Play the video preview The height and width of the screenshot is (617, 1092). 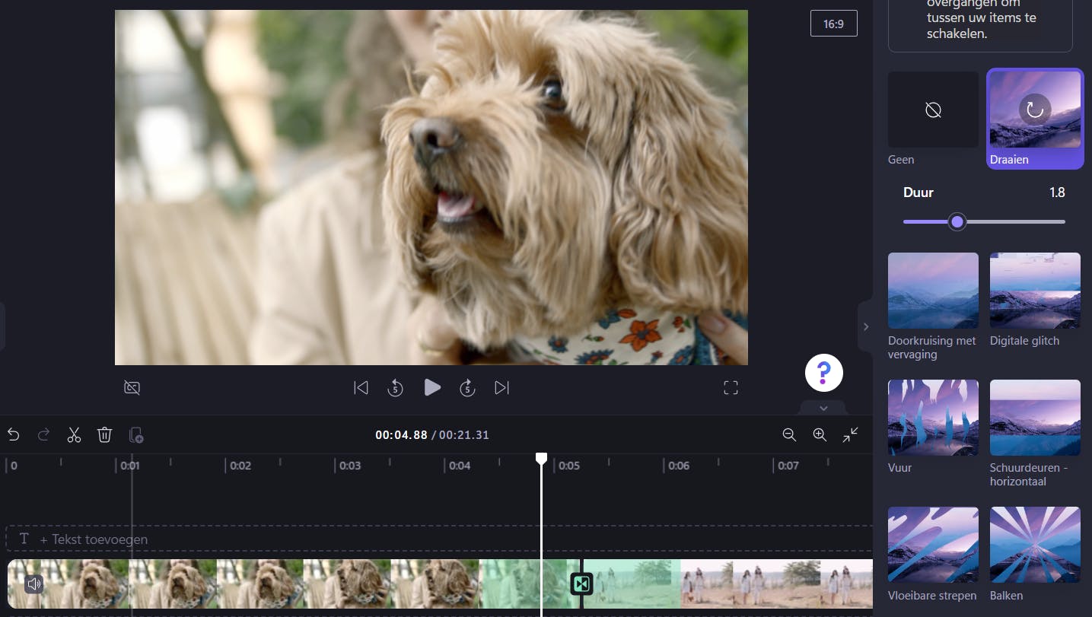point(432,388)
